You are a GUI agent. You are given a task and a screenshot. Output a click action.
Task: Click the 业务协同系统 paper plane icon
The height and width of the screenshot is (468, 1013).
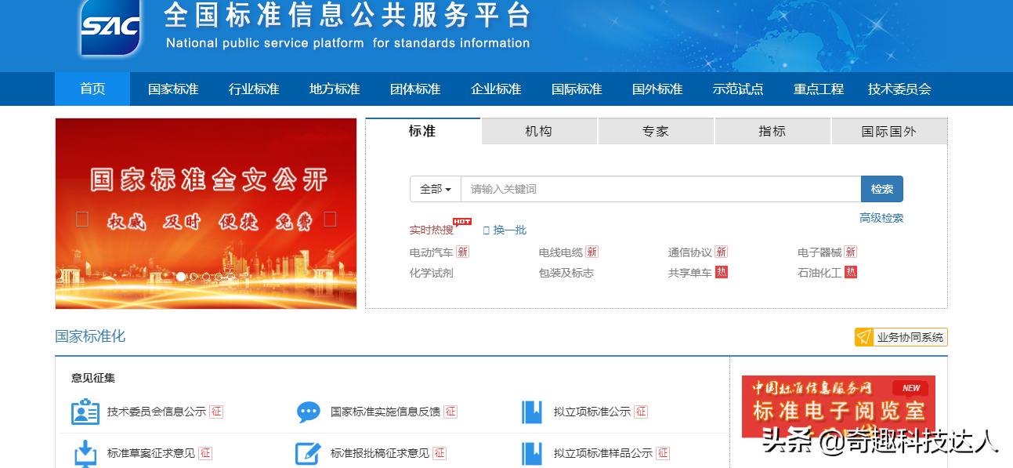pos(864,336)
